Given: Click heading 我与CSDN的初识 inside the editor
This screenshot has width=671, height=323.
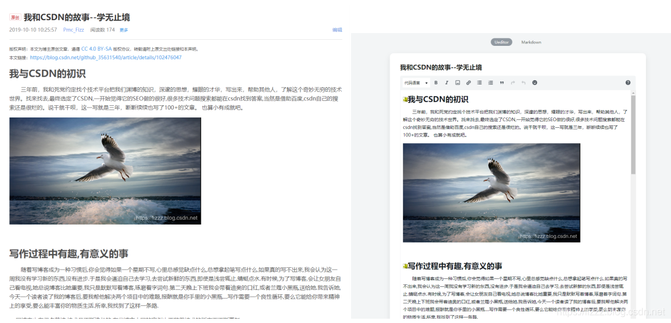Looking at the screenshot, I should coord(438,100).
